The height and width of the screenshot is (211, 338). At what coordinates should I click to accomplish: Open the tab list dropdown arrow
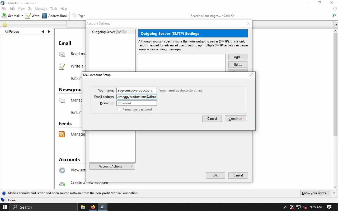tap(336, 25)
